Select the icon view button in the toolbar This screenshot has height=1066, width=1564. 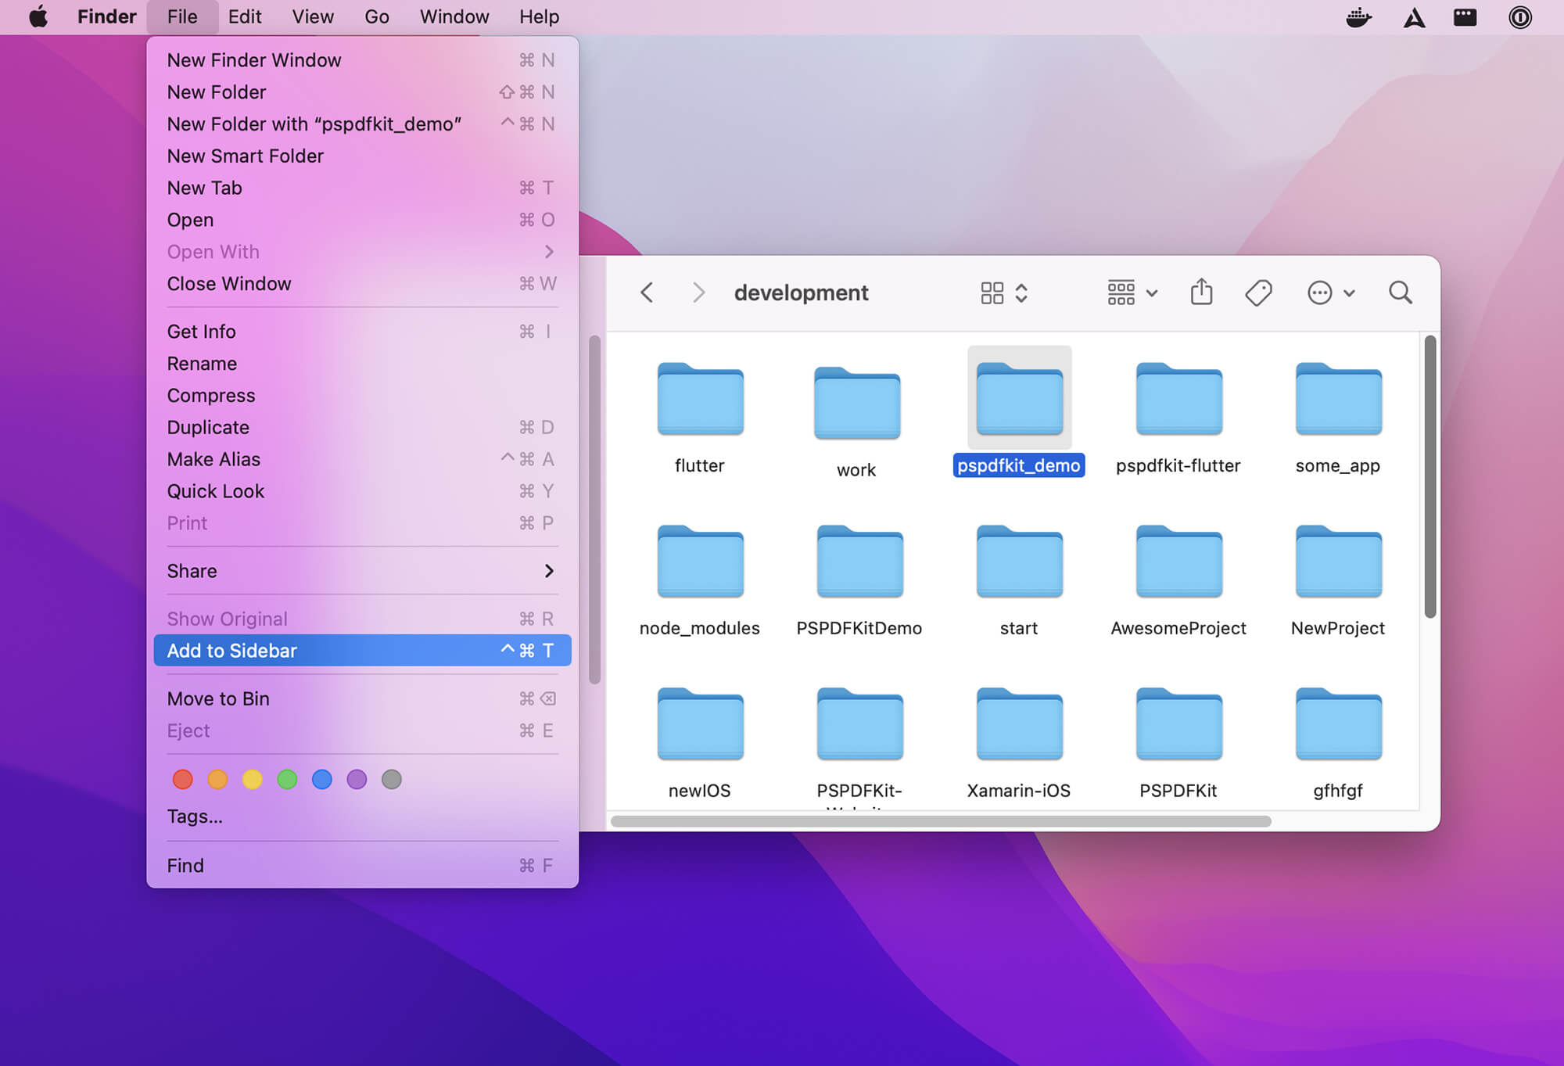(x=993, y=293)
